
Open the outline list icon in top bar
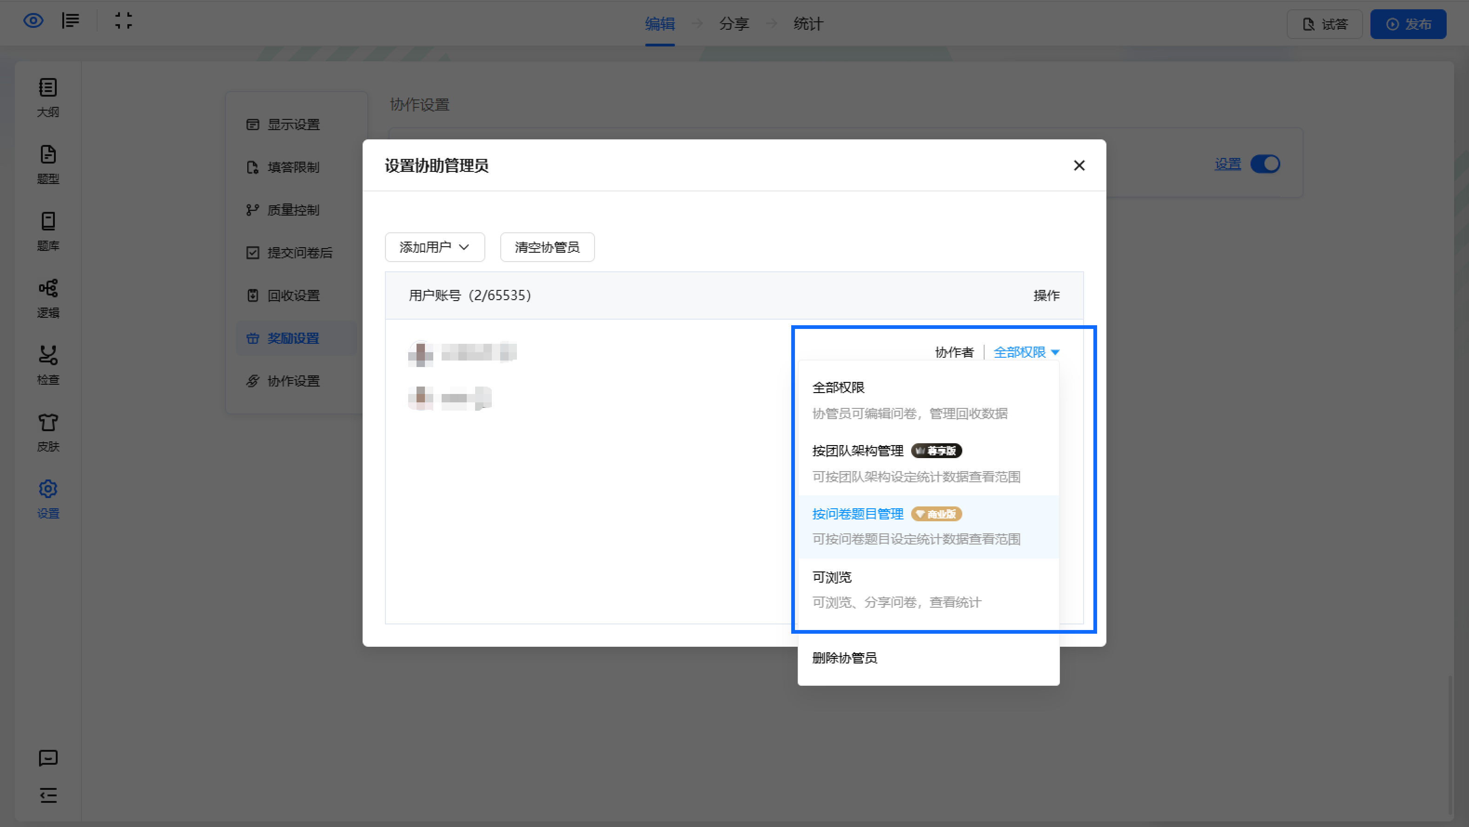pos(71,21)
